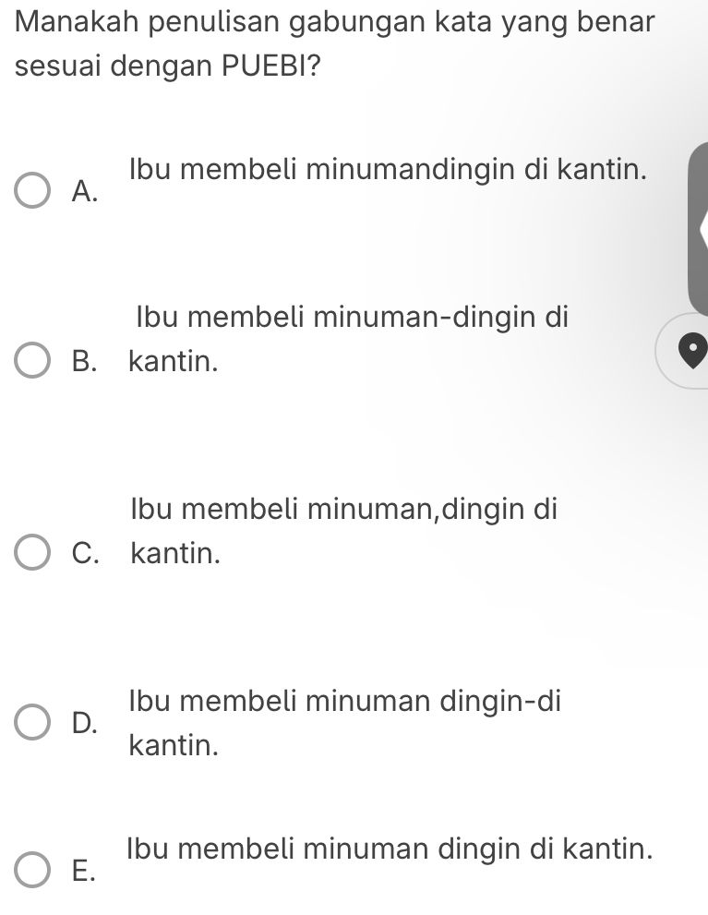Select radio button for option C
The width and height of the screenshot is (708, 915).
[x=31, y=552]
